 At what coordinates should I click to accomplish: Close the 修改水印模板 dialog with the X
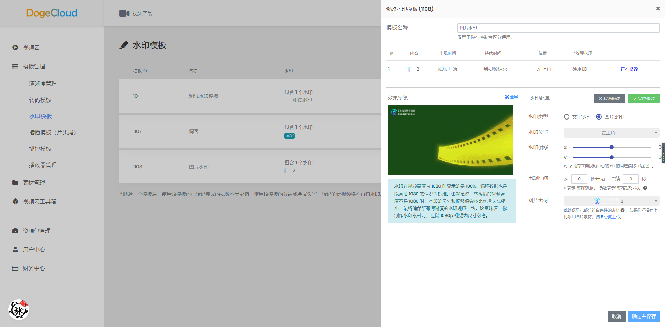click(658, 9)
